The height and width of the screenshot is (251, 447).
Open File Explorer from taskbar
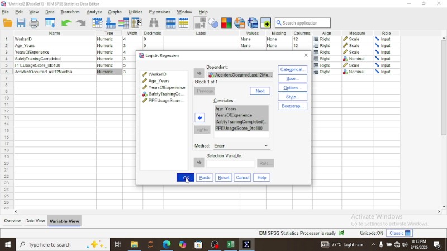(134, 244)
